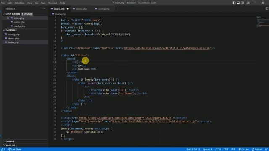Select index.php editor tab
The height and width of the screenshot is (151, 269).
pos(60,9)
